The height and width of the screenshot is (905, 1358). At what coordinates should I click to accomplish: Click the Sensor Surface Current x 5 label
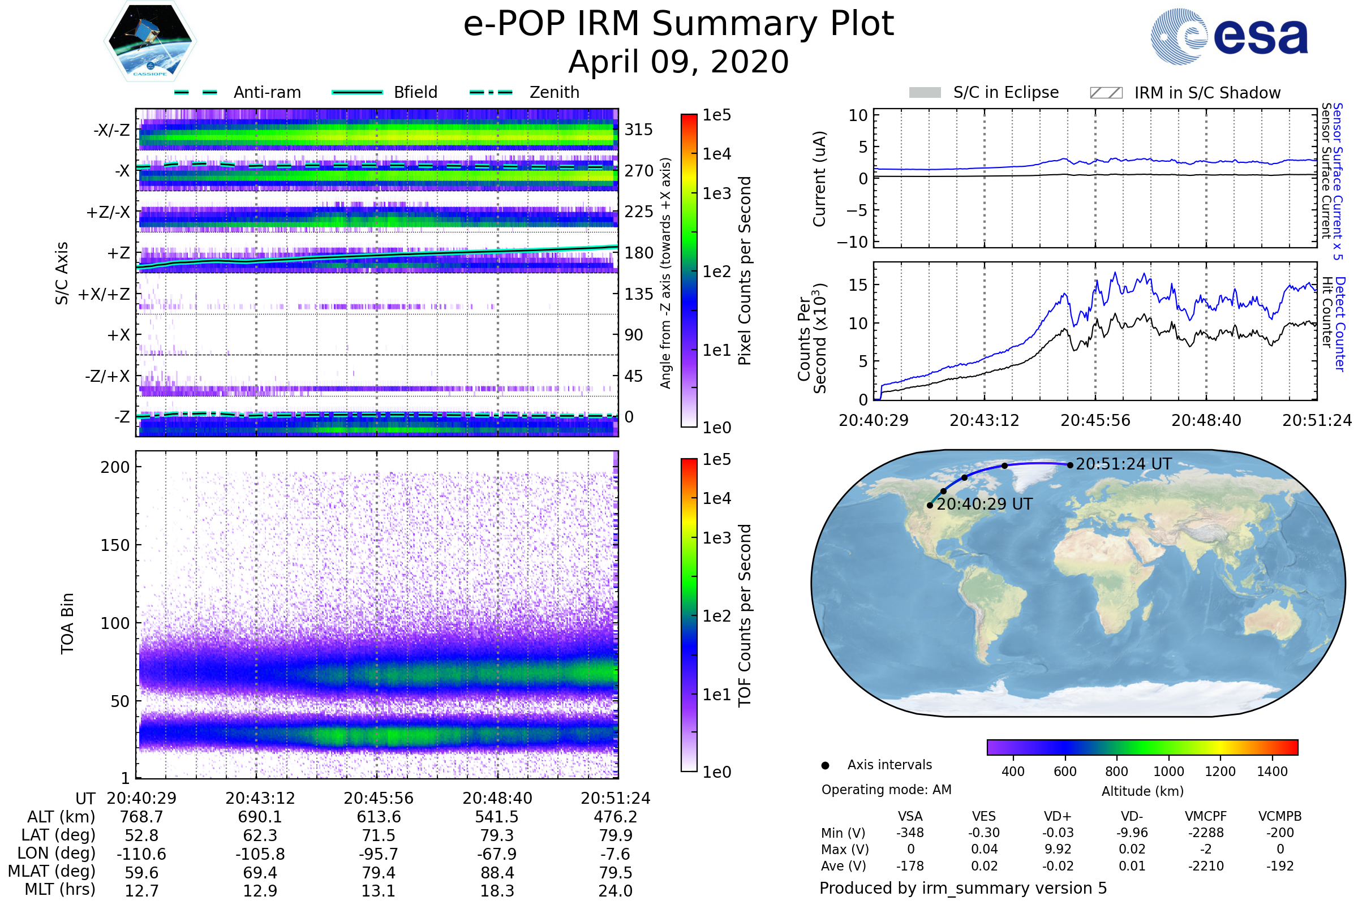point(1338,182)
